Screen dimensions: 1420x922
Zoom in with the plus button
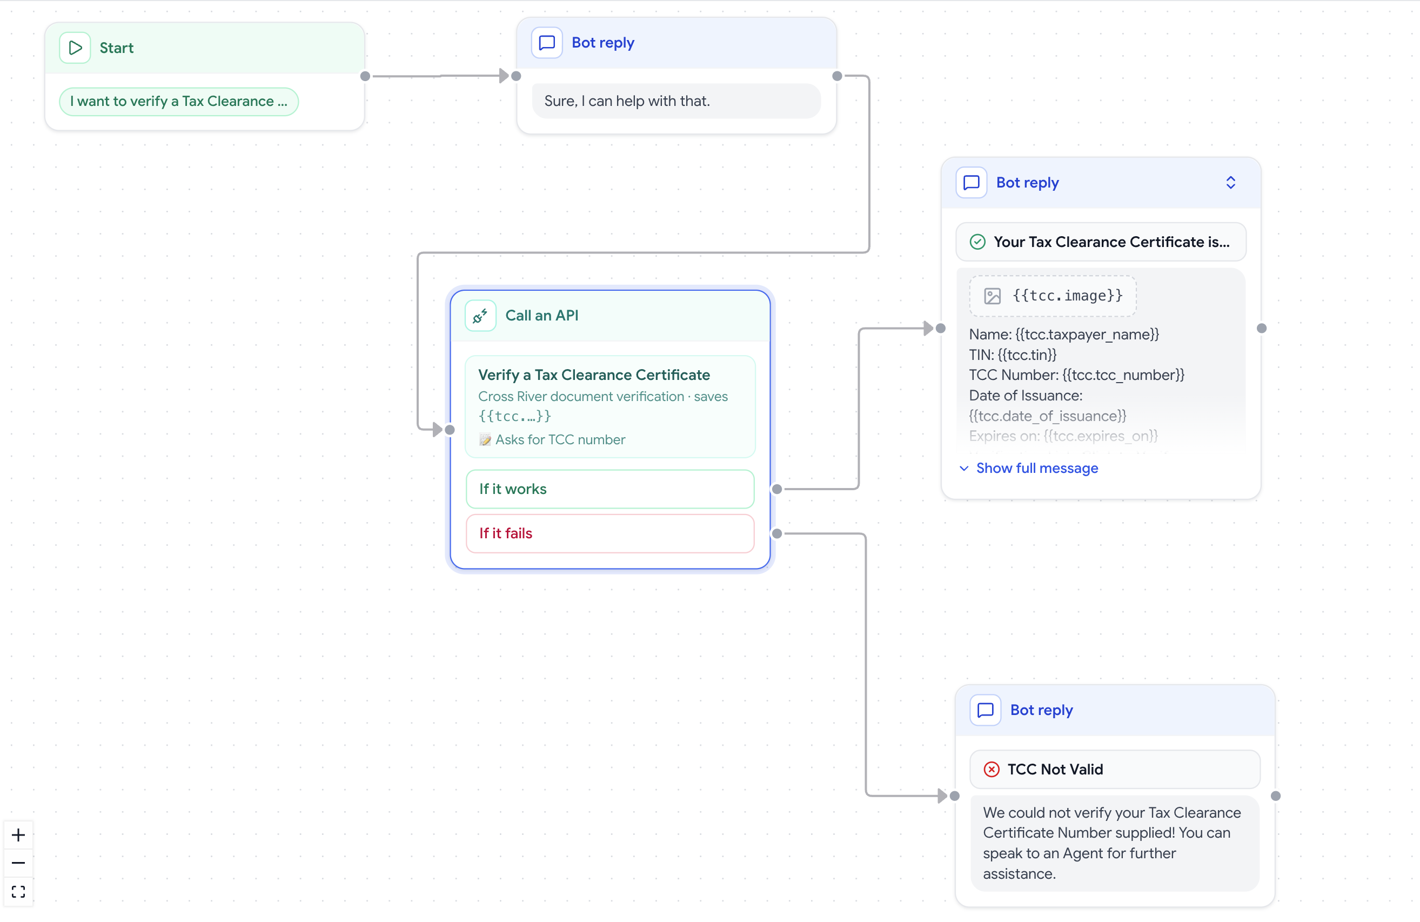18,834
